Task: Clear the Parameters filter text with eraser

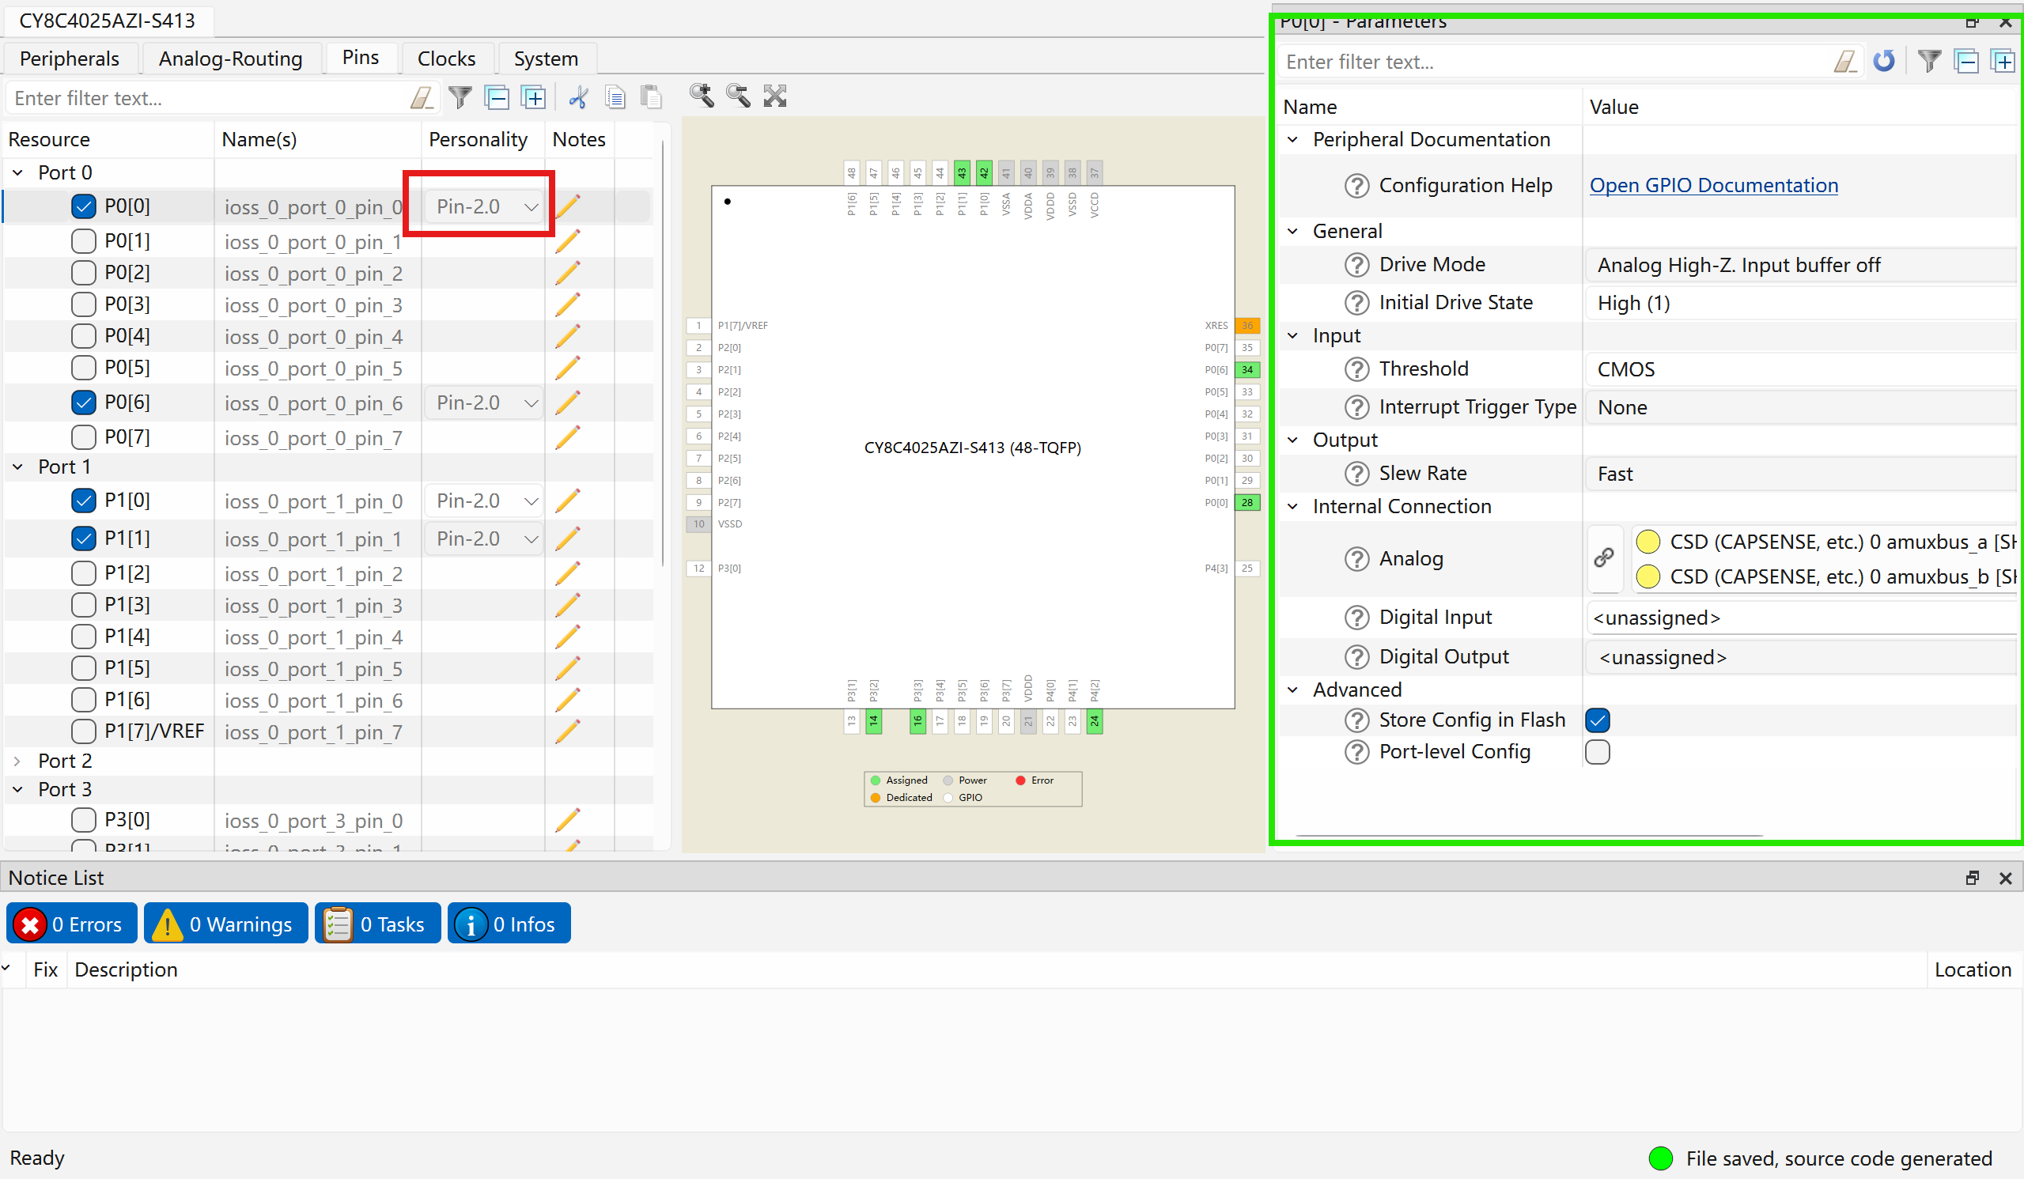Action: pyautogui.click(x=1846, y=62)
